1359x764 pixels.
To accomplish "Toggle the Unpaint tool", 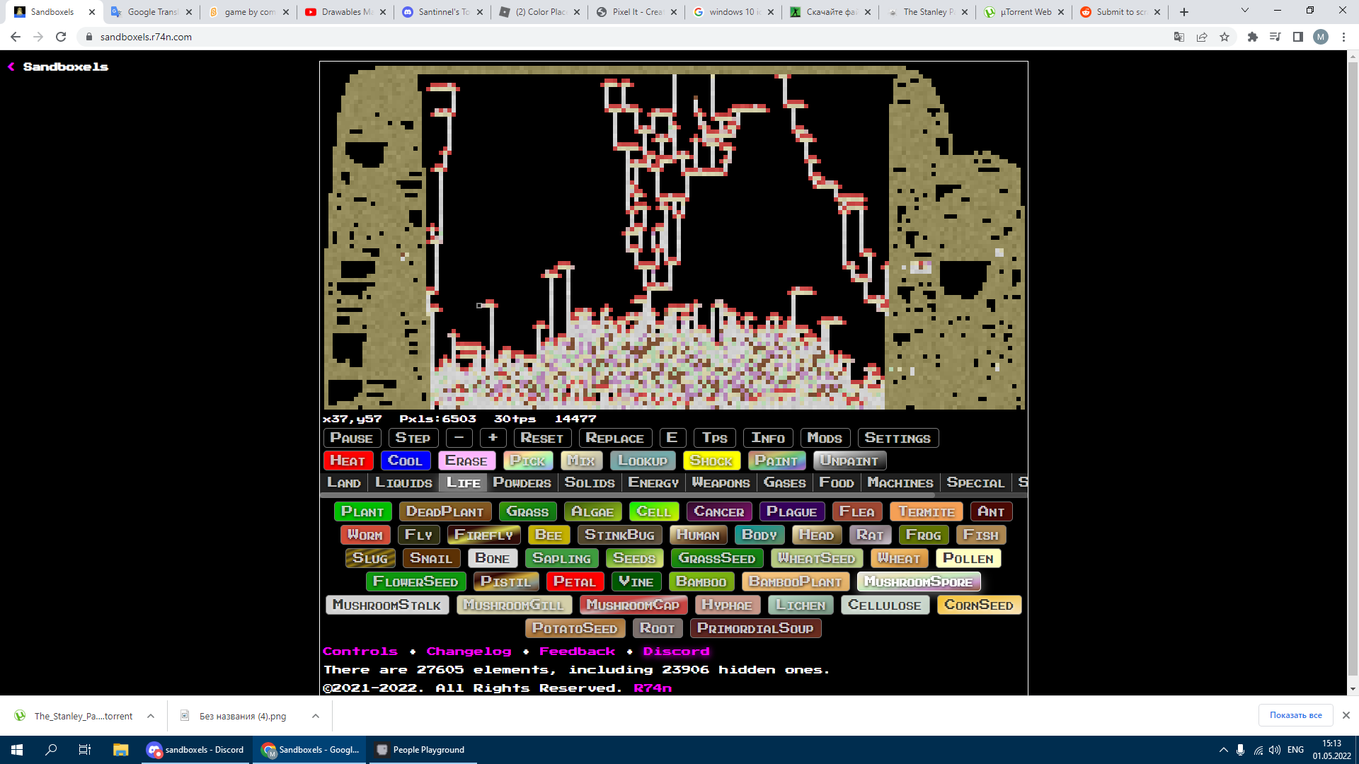I will [x=849, y=461].
